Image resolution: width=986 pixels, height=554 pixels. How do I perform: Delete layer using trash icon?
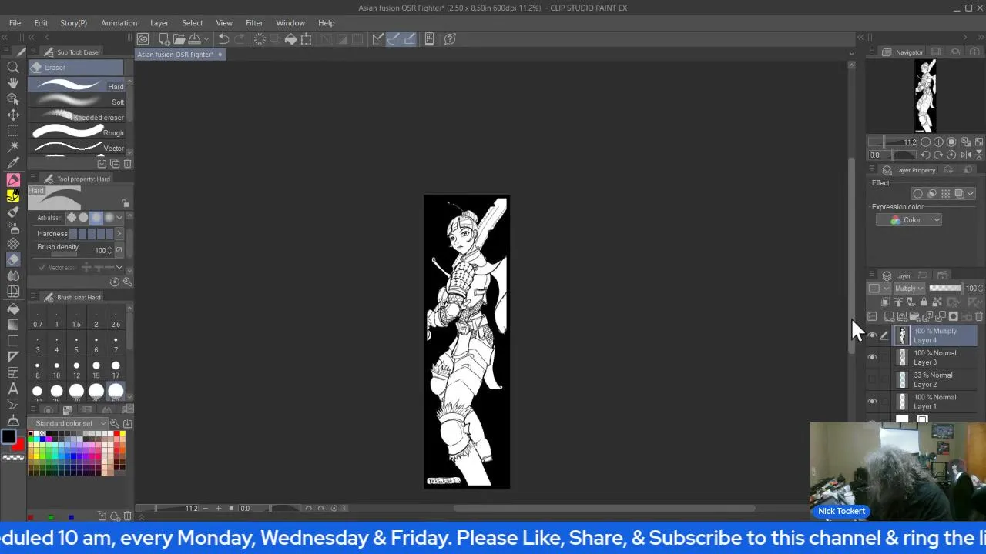978,316
